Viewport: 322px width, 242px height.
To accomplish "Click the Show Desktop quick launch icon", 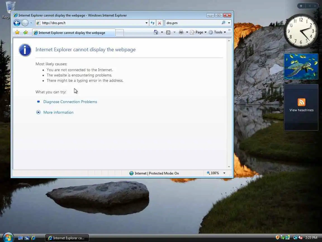I will click(x=20, y=238).
